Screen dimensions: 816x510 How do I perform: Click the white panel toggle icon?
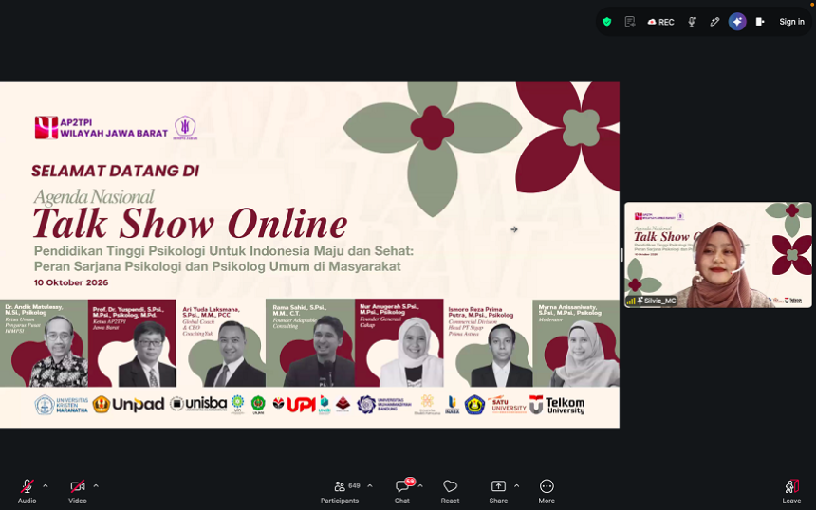(760, 22)
